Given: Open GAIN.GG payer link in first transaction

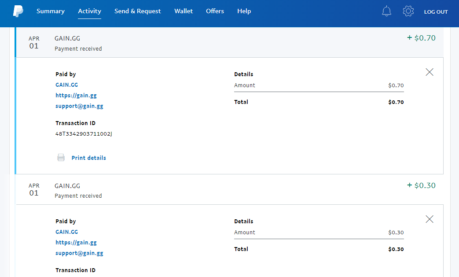Looking at the screenshot, I should (x=67, y=85).
